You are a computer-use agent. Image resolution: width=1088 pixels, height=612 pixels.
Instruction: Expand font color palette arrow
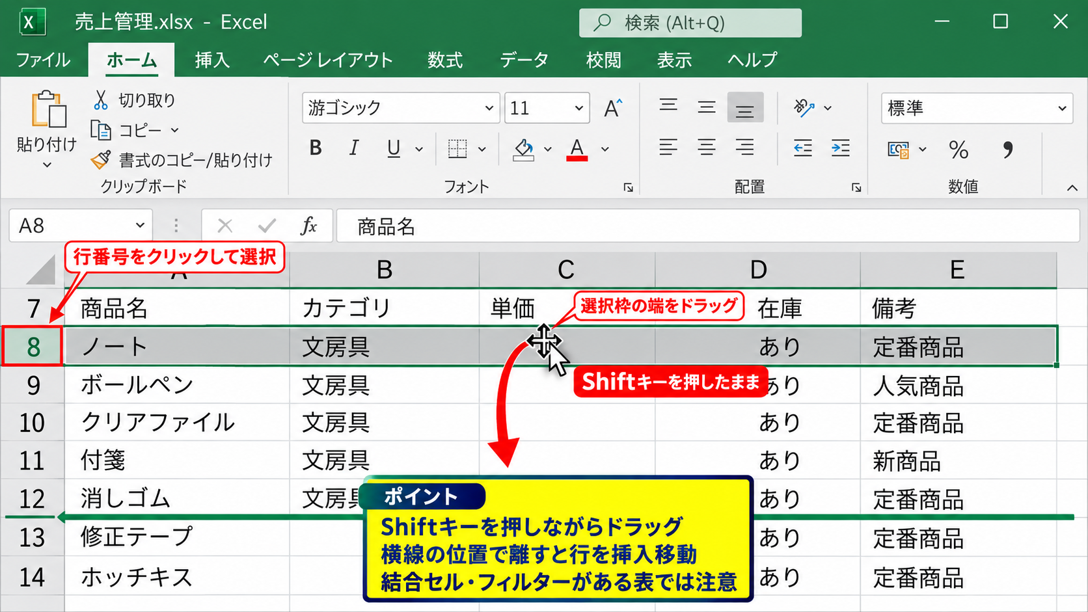[605, 150]
